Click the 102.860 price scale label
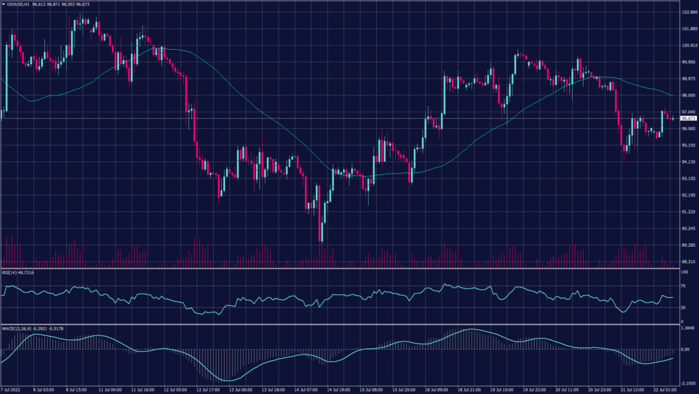The height and width of the screenshot is (394, 699). (x=688, y=13)
